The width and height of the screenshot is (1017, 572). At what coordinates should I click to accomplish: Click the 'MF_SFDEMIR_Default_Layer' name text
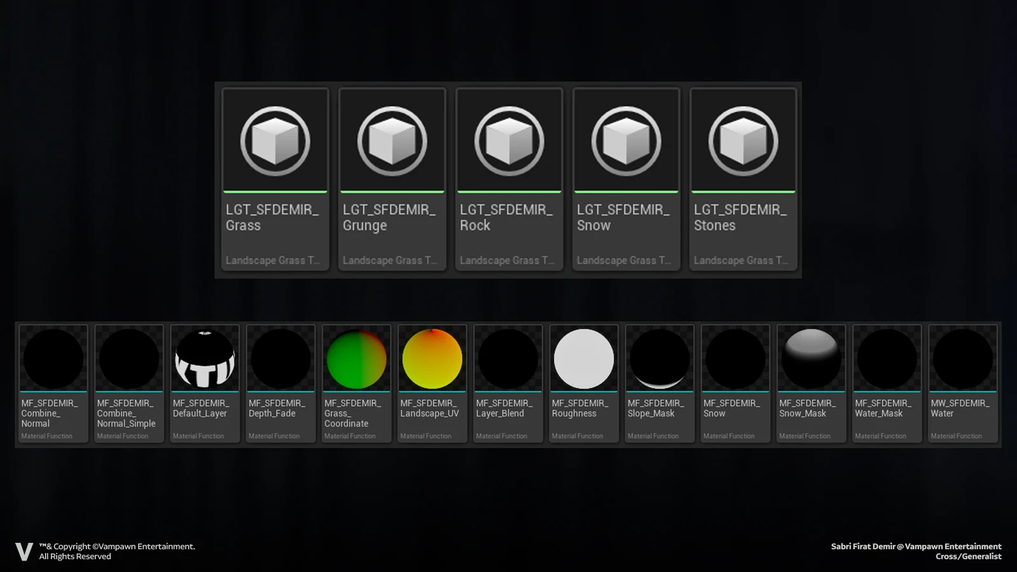tap(201, 408)
